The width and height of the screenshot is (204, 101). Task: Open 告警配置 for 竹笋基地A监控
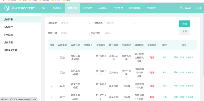click(x=189, y=72)
